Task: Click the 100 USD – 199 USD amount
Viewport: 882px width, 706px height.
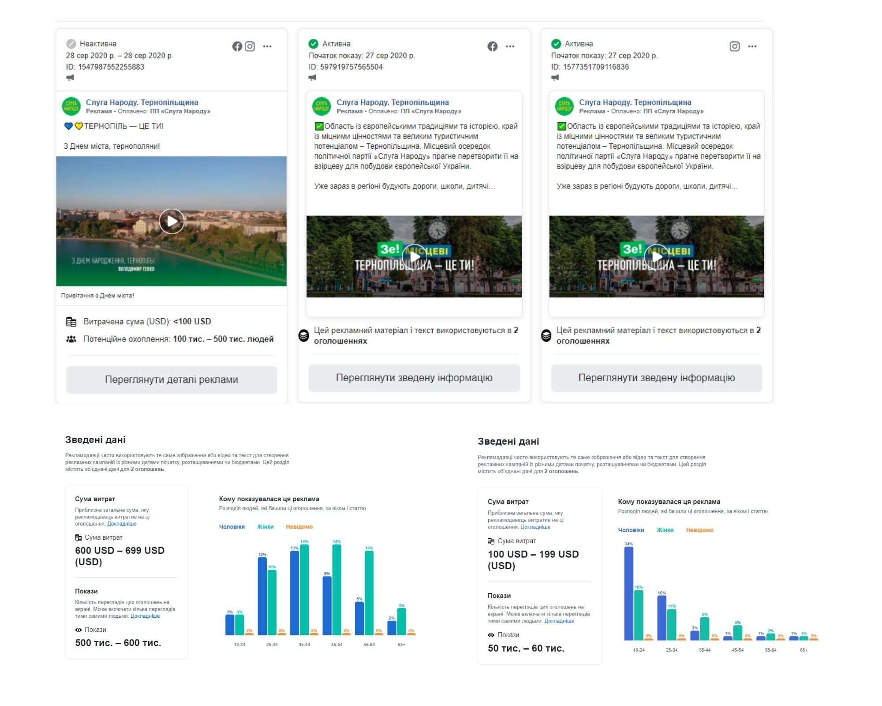Action: pyautogui.click(x=533, y=560)
